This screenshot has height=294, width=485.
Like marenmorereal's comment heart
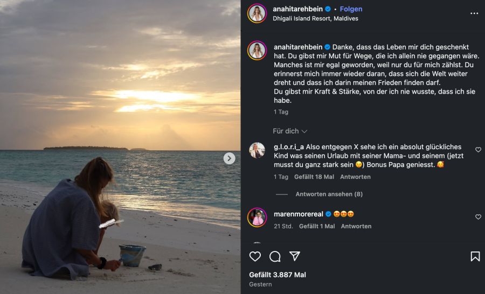click(478, 216)
